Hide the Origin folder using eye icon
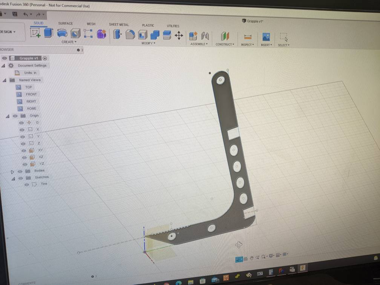This screenshot has width=380, height=285. pyautogui.click(x=15, y=116)
